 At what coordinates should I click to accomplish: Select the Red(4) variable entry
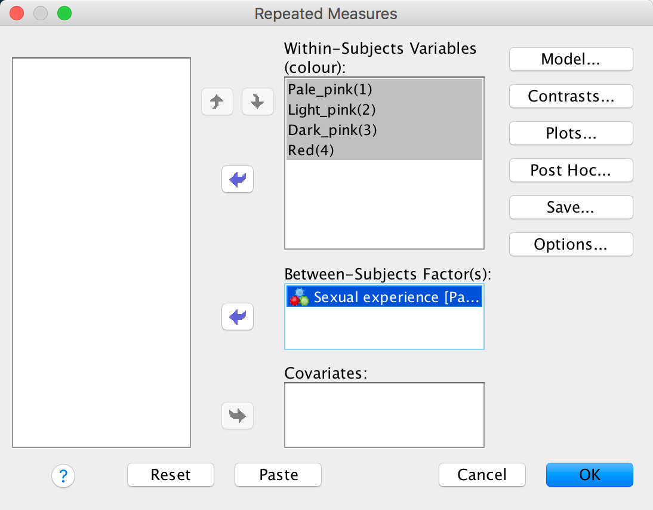pyautogui.click(x=310, y=150)
